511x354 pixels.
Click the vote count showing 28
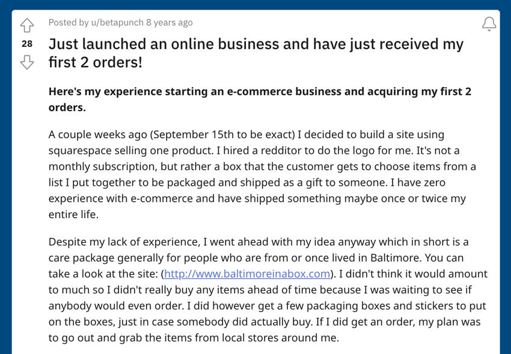tap(26, 44)
